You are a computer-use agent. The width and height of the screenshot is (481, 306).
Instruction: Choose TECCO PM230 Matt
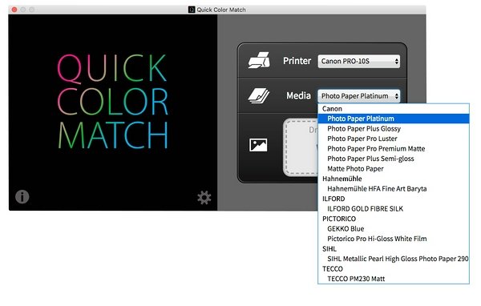click(394, 279)
